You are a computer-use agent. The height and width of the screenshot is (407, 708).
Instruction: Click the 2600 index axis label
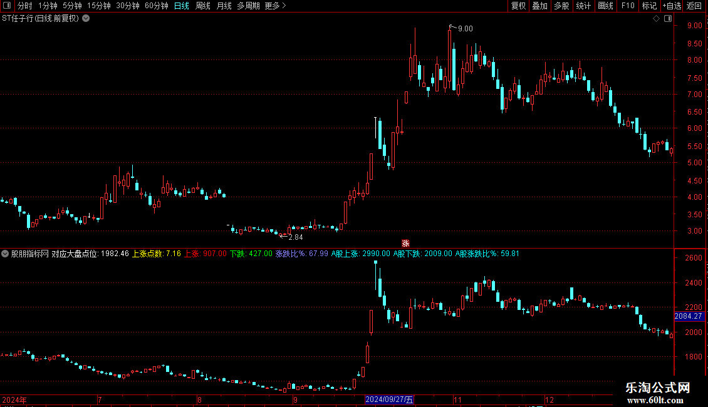coord(694,258)
